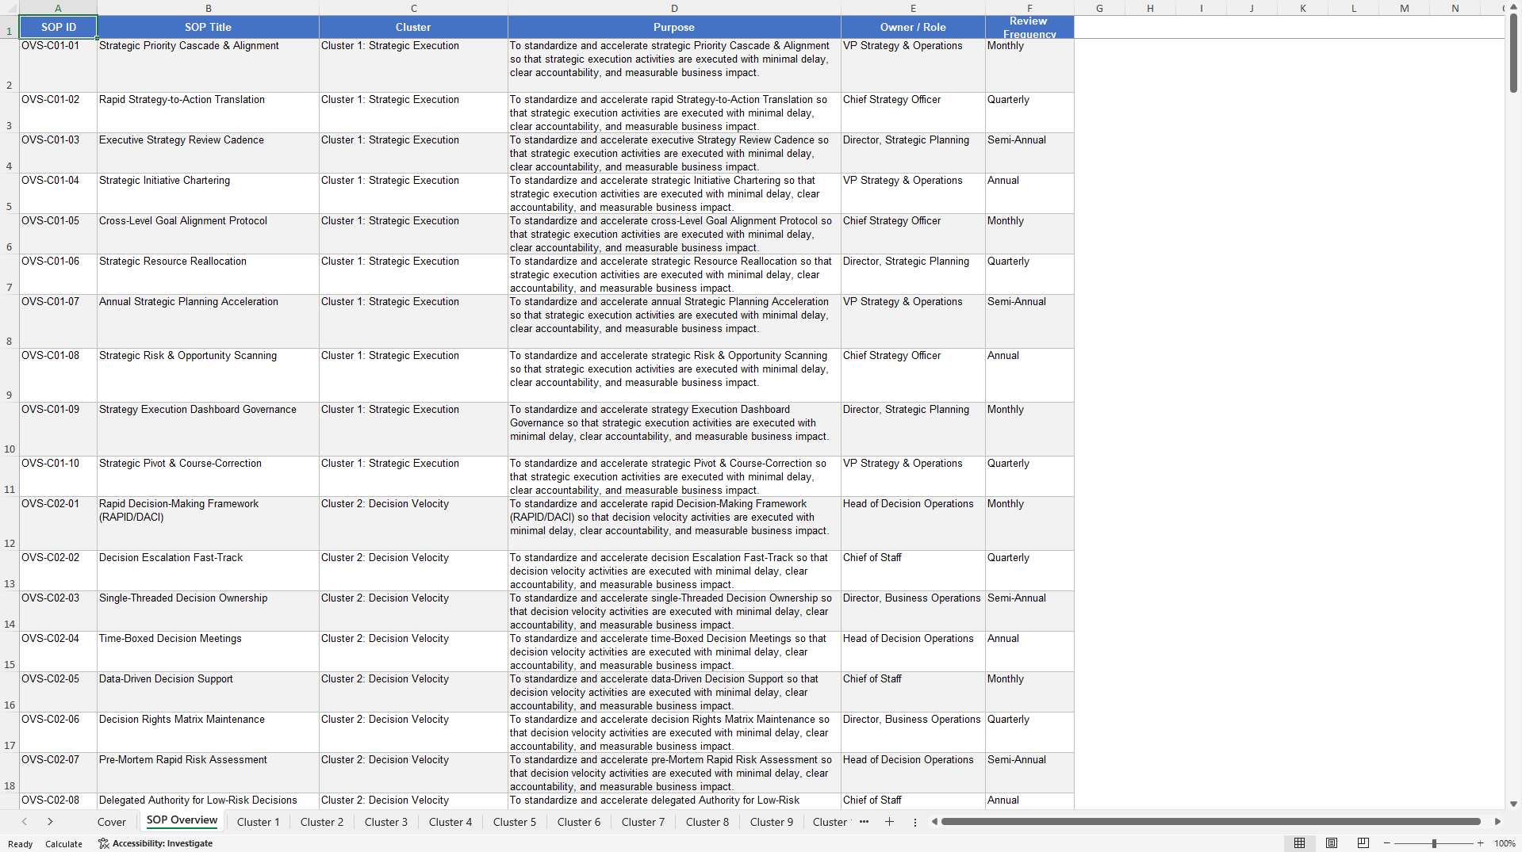Screen dimensions: 1522x852
Task: Select Cluster cell in OVS-C02-06 row
Action: 413,732
